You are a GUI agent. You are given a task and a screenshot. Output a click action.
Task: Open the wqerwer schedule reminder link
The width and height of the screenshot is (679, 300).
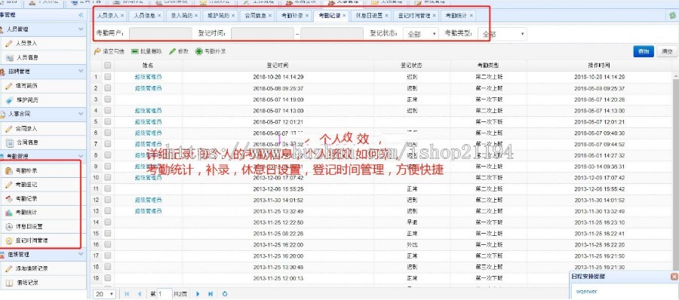(x=586, y=292)
